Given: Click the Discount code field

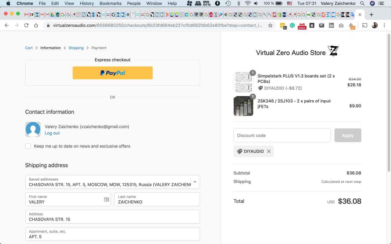Looking at the screenshot, I should coord(282,135).
